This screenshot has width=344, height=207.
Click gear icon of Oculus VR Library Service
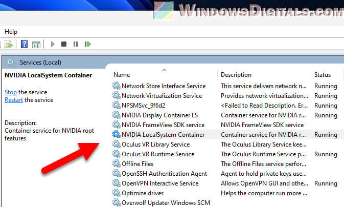coord(116,144)
